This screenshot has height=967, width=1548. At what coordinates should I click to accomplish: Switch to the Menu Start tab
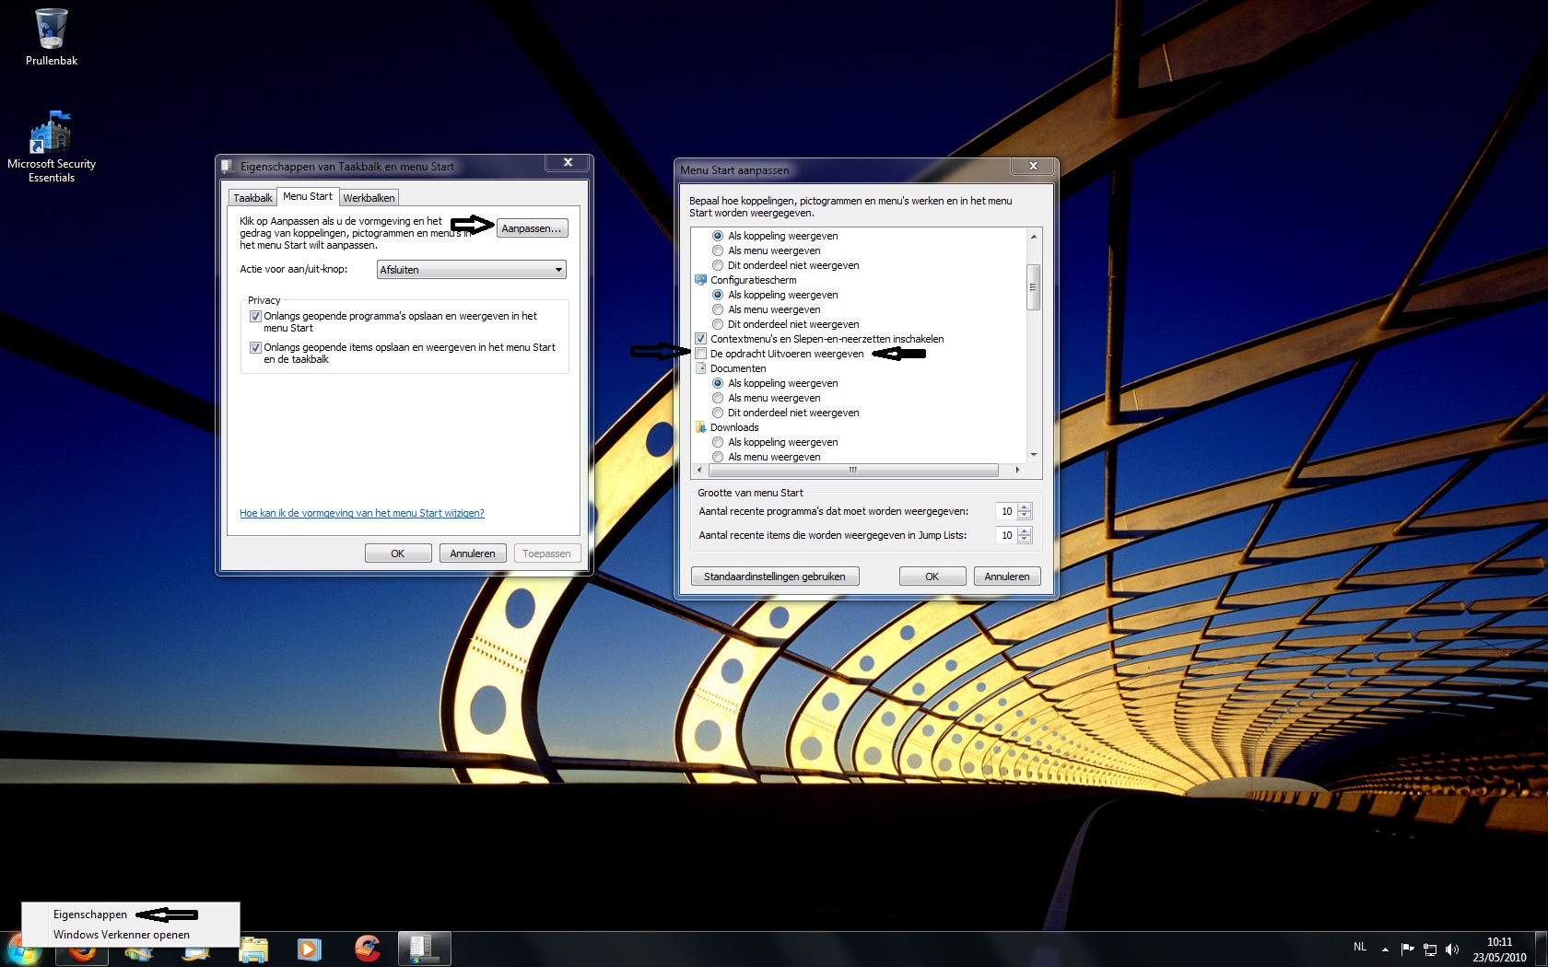coord(308,196)
